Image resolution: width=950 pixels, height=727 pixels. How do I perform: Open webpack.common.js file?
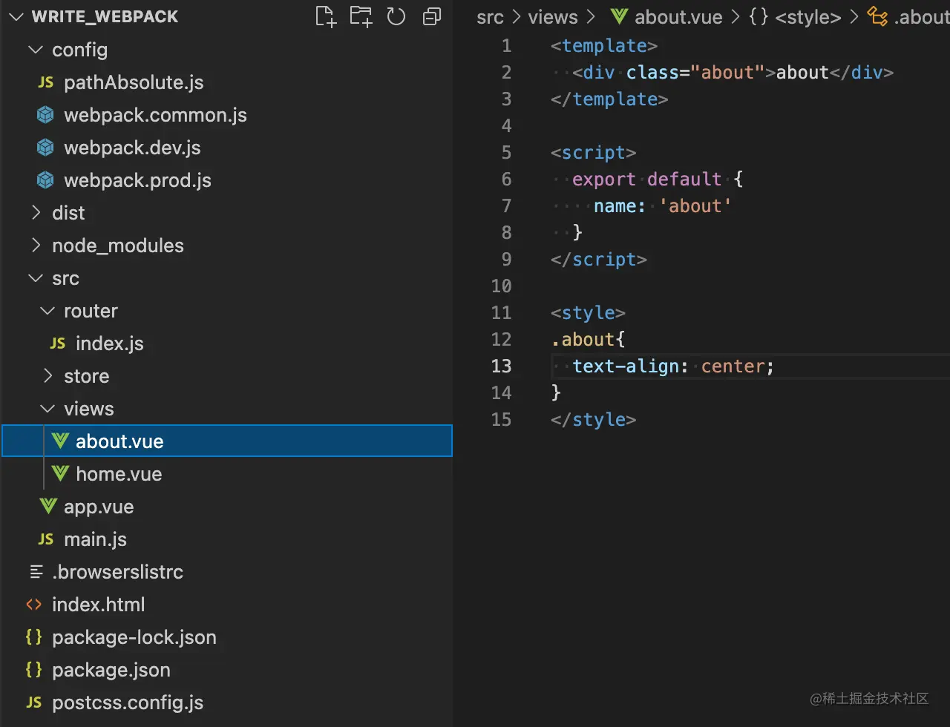click(x=226, y=115)
